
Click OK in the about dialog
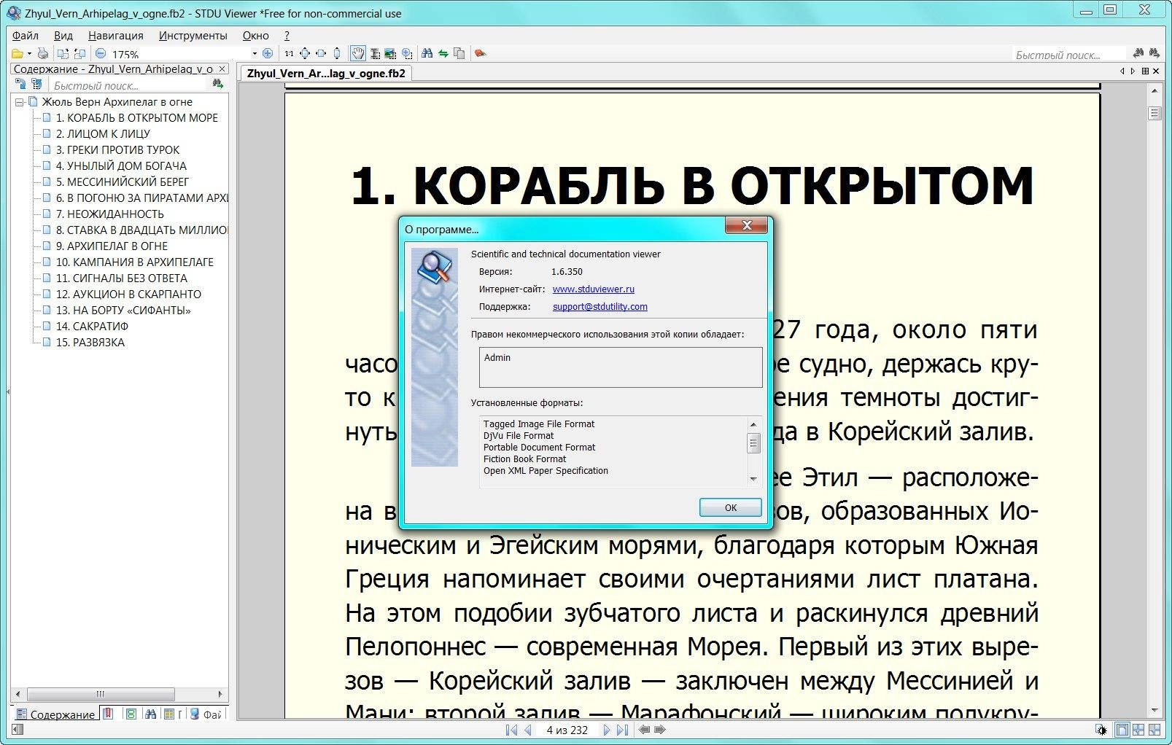point(730,507)
